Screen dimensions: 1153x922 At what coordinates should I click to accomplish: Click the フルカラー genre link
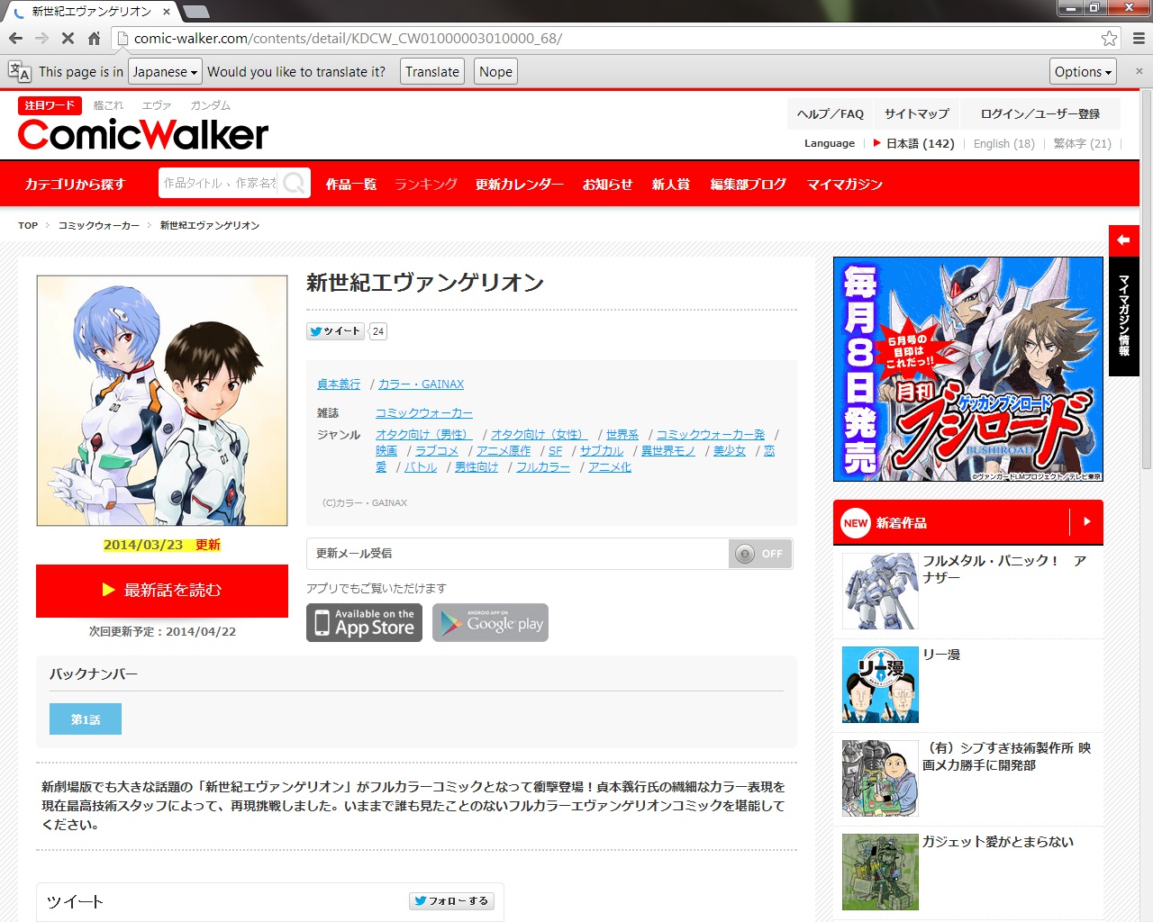point(543,467)
